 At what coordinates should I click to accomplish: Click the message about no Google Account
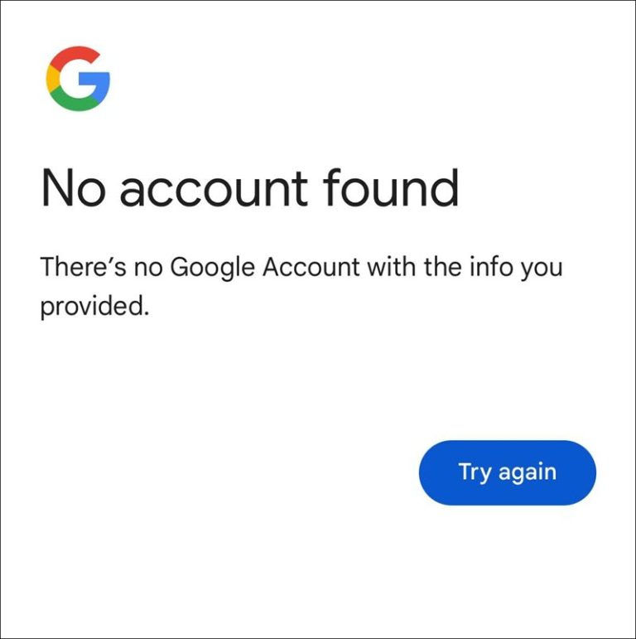[301, 286]
